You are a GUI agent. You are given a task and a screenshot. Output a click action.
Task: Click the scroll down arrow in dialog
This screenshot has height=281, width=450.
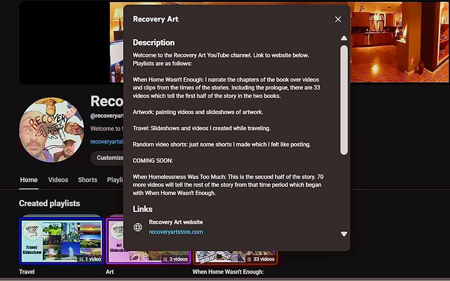[344, 234]
